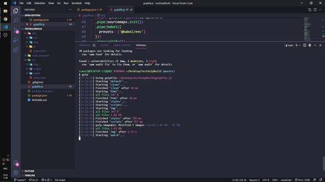Screen dimensions: 325x182
Task: Expand the node_modules folder
Action: (40, 56)
